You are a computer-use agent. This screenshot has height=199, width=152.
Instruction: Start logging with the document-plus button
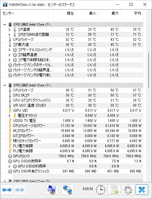coord(114,190)
